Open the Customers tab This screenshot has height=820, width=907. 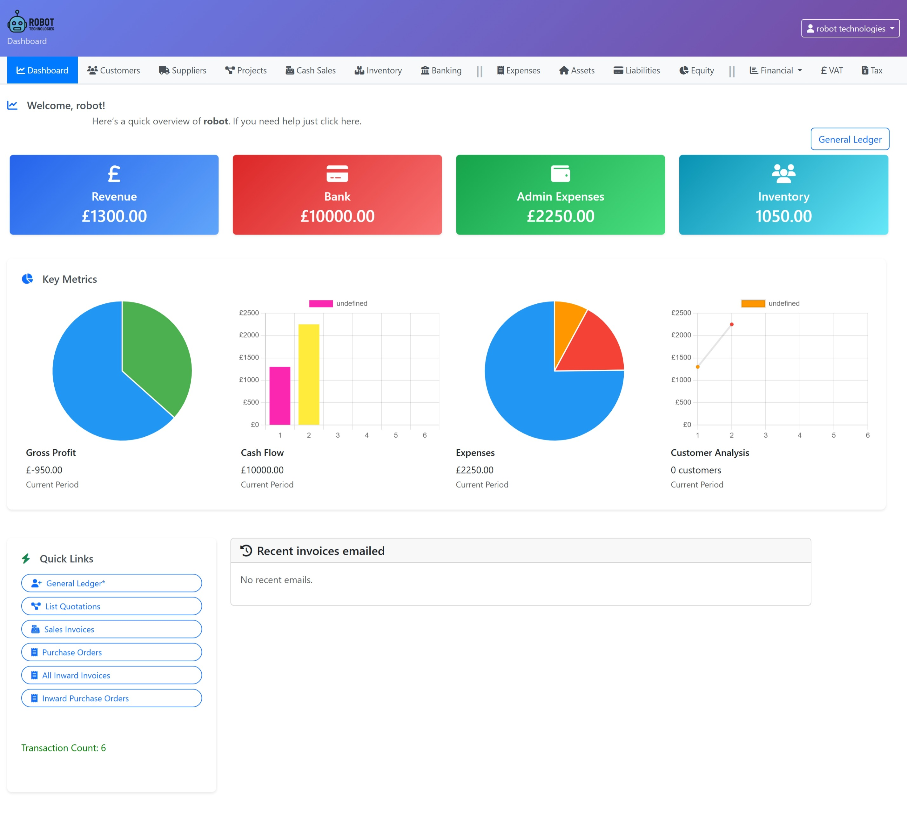[114, 70]
